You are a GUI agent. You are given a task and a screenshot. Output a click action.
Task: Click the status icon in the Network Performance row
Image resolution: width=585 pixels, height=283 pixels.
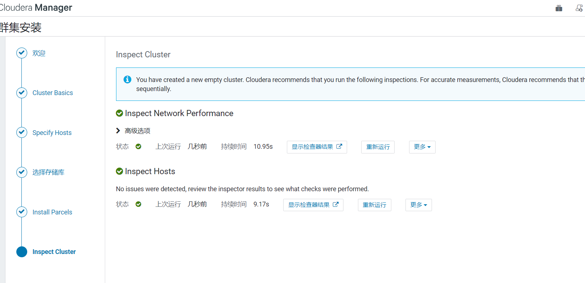[138, 147]
